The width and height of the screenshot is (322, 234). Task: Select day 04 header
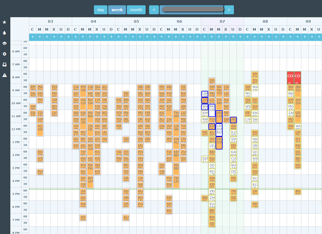[94, 21]
